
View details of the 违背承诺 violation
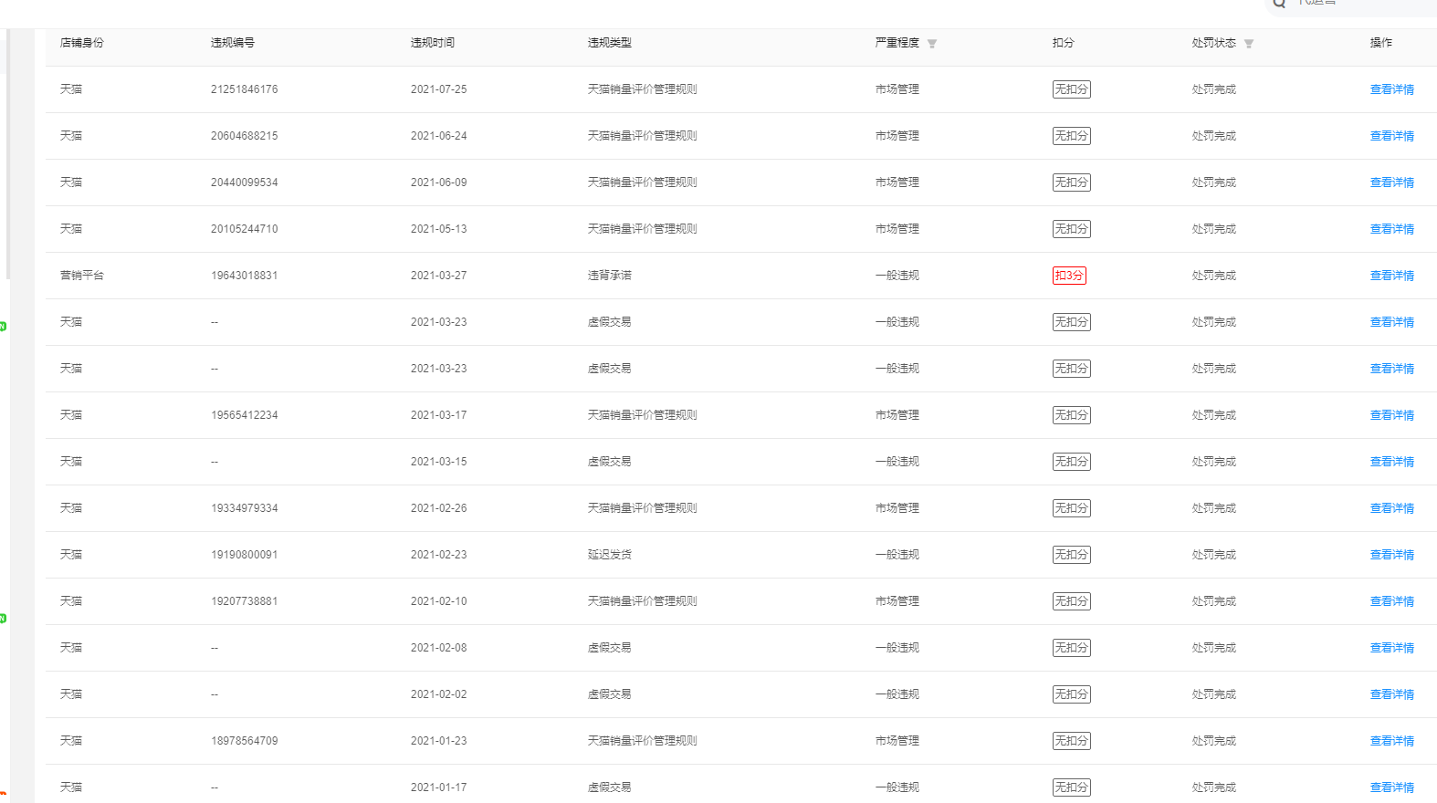pos(1391,276)
